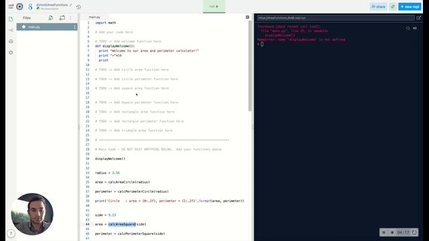Image resolution: width=429 pixels, height=241 pixels.
Task: Click 'perimeter = calcPerimeterSquare(side)' line
Action: click(129, 234)
